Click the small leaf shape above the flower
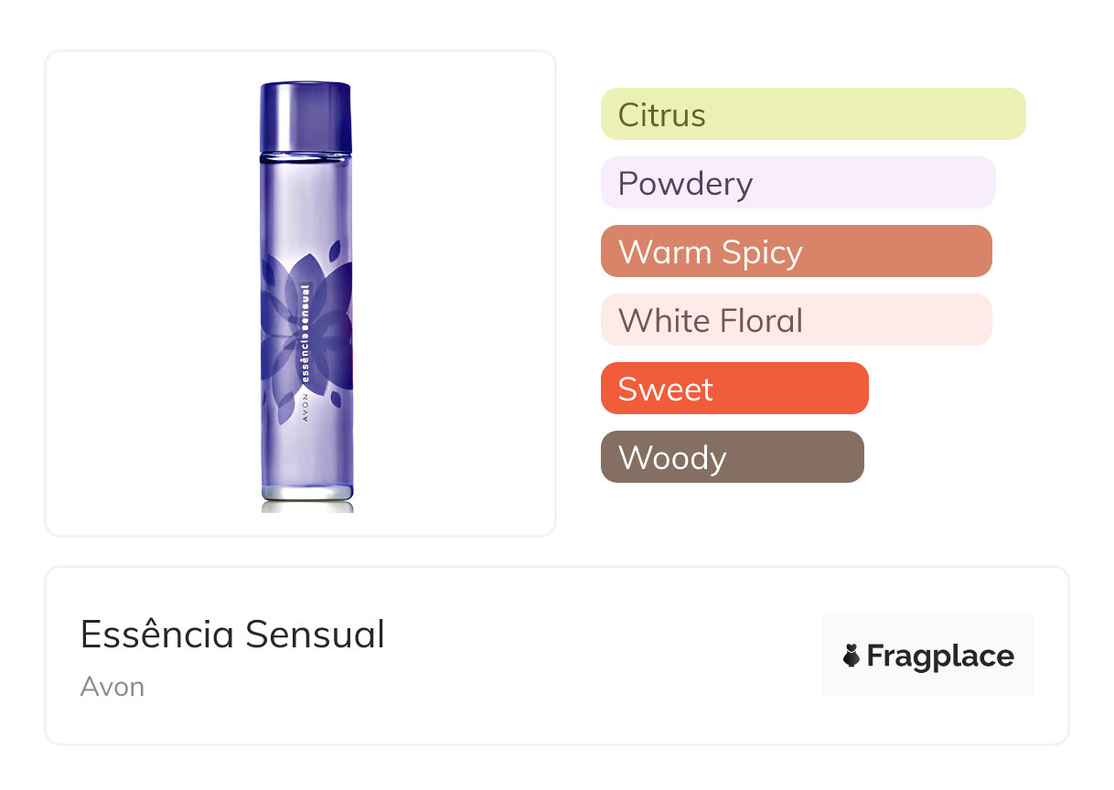 [336, 249]
